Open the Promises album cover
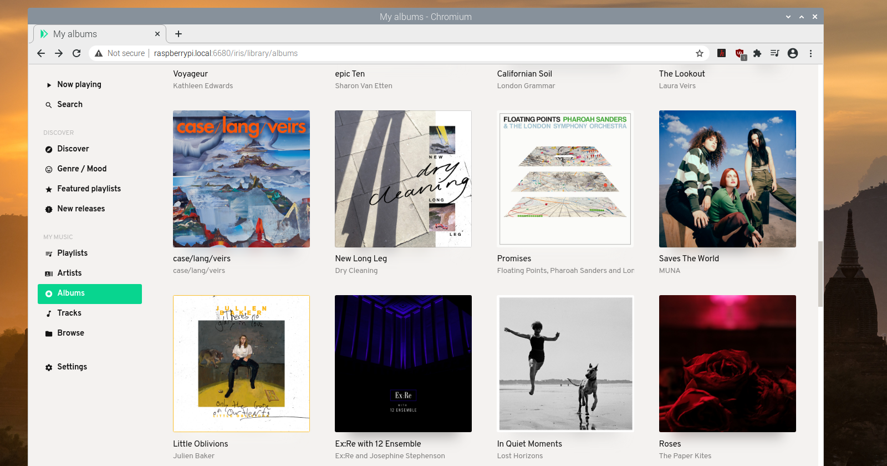The width and height of the screenshot is (887, 466). [565, 179]
